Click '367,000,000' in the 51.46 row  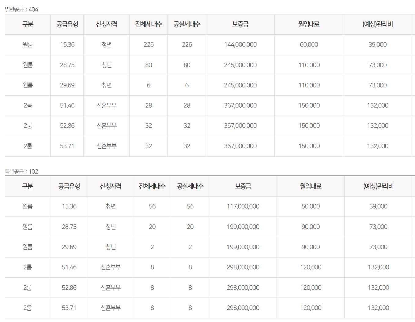coord(240,105)
